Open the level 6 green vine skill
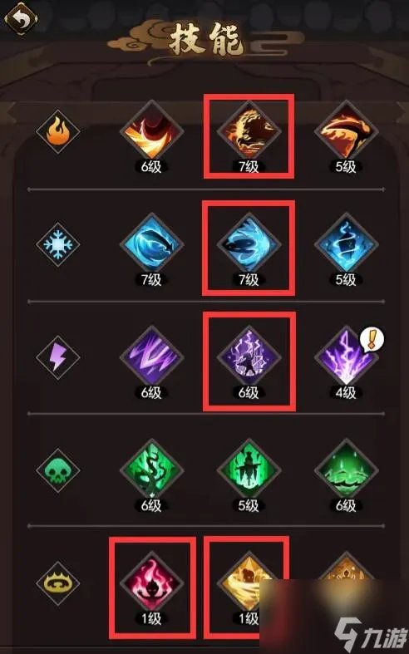 151,470
